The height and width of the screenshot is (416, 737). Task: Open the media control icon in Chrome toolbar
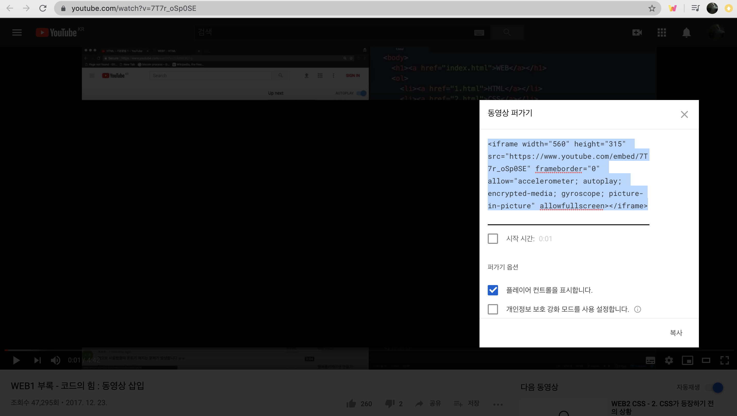pos(695,8)
